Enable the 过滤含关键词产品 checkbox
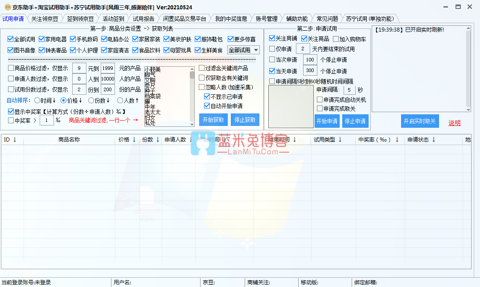 (201, 68)
